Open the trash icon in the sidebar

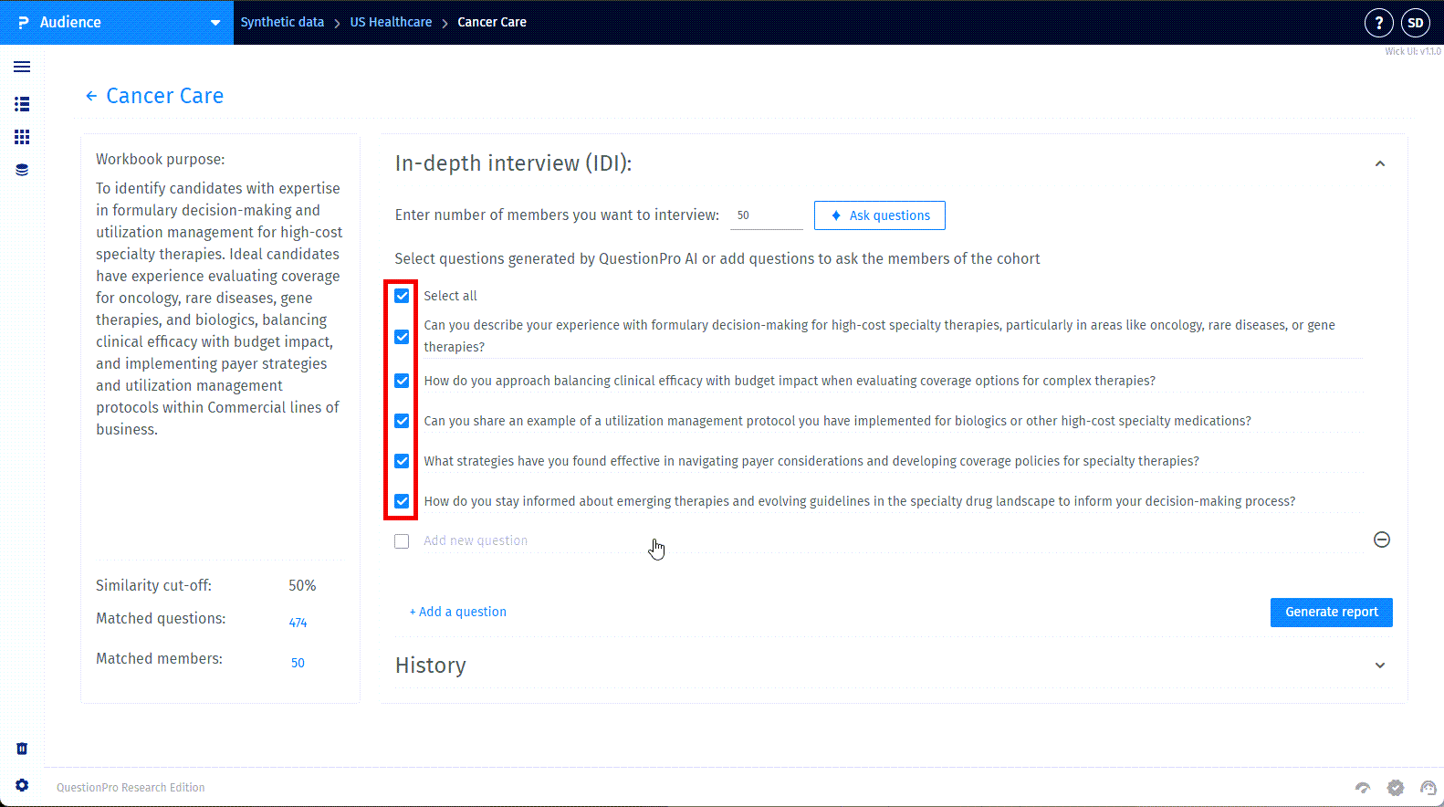(22, 749)
